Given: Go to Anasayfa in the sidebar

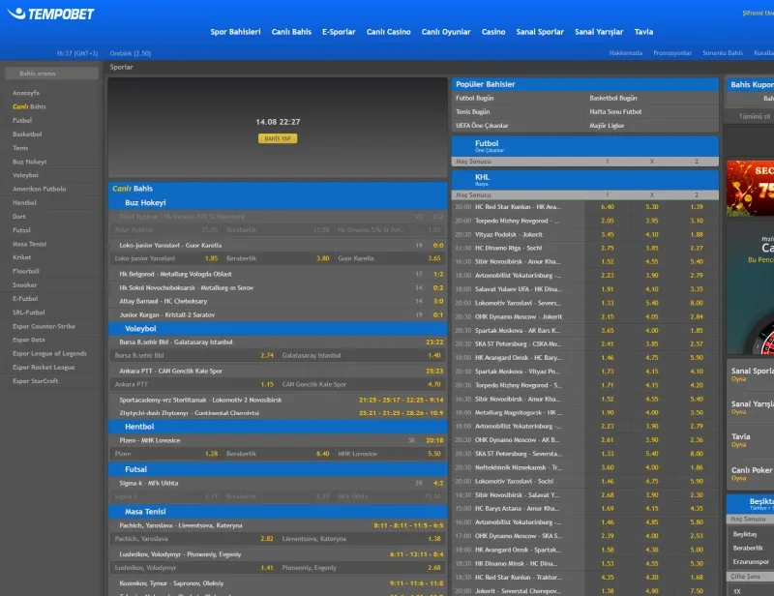Looking at the screenshot, I should pos(26,93).
